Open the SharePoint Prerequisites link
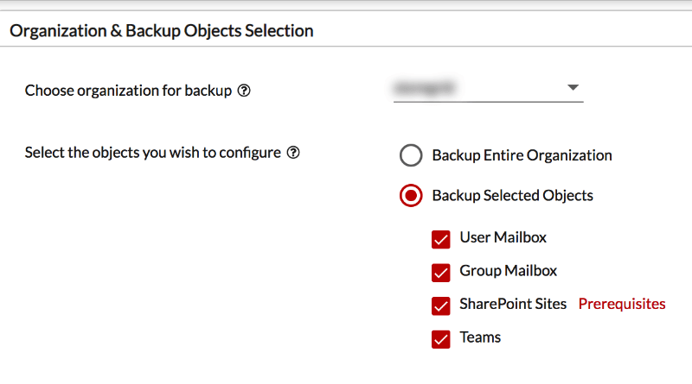 (622, 304)
